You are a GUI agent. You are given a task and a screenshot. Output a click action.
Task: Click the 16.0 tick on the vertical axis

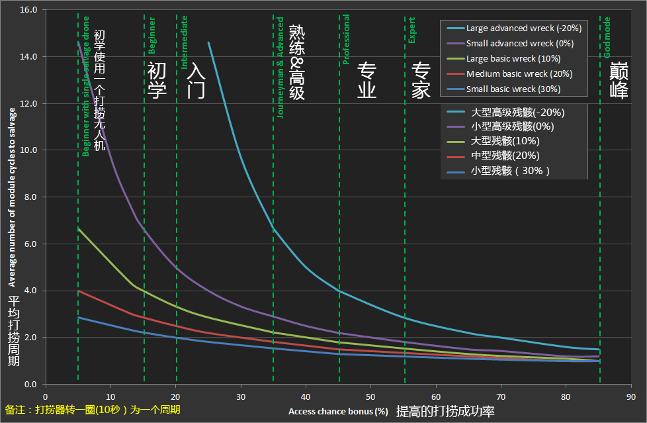28,11
